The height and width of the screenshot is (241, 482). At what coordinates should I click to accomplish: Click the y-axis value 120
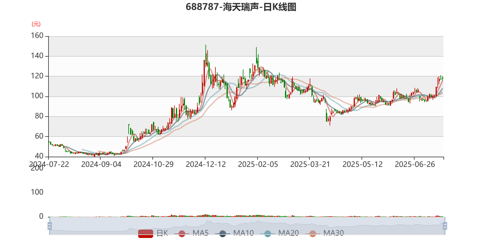click(37, 76)
